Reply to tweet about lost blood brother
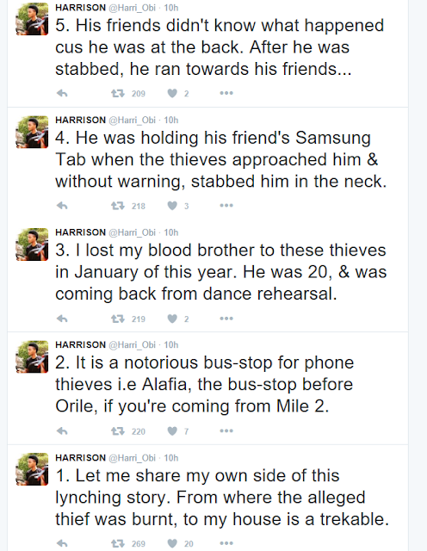This screenshot has width=427, height=551. pyautogui.click(x=62, y=319)
